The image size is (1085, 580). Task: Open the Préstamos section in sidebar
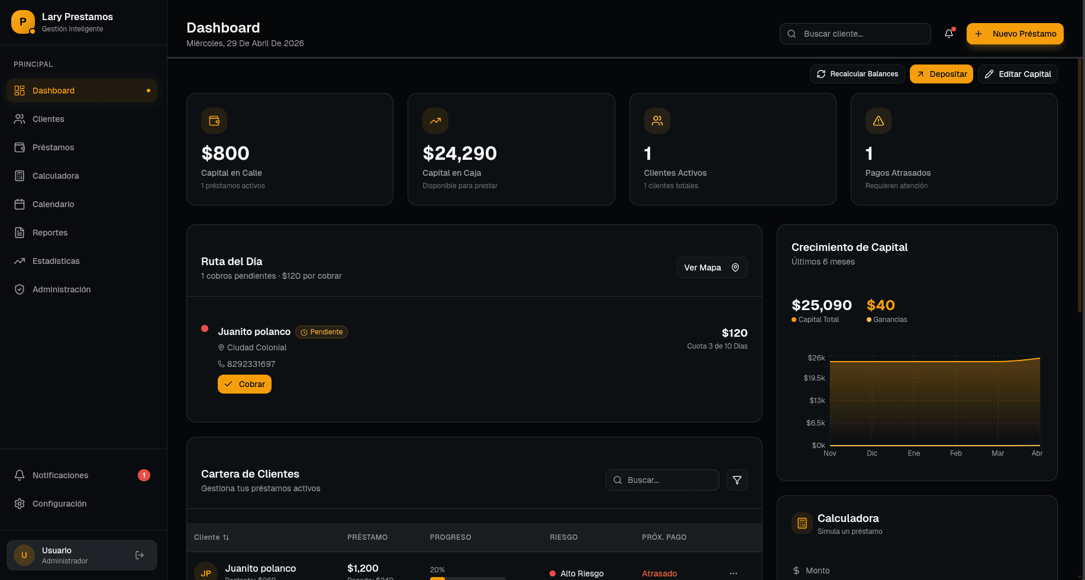click(53, 147)
